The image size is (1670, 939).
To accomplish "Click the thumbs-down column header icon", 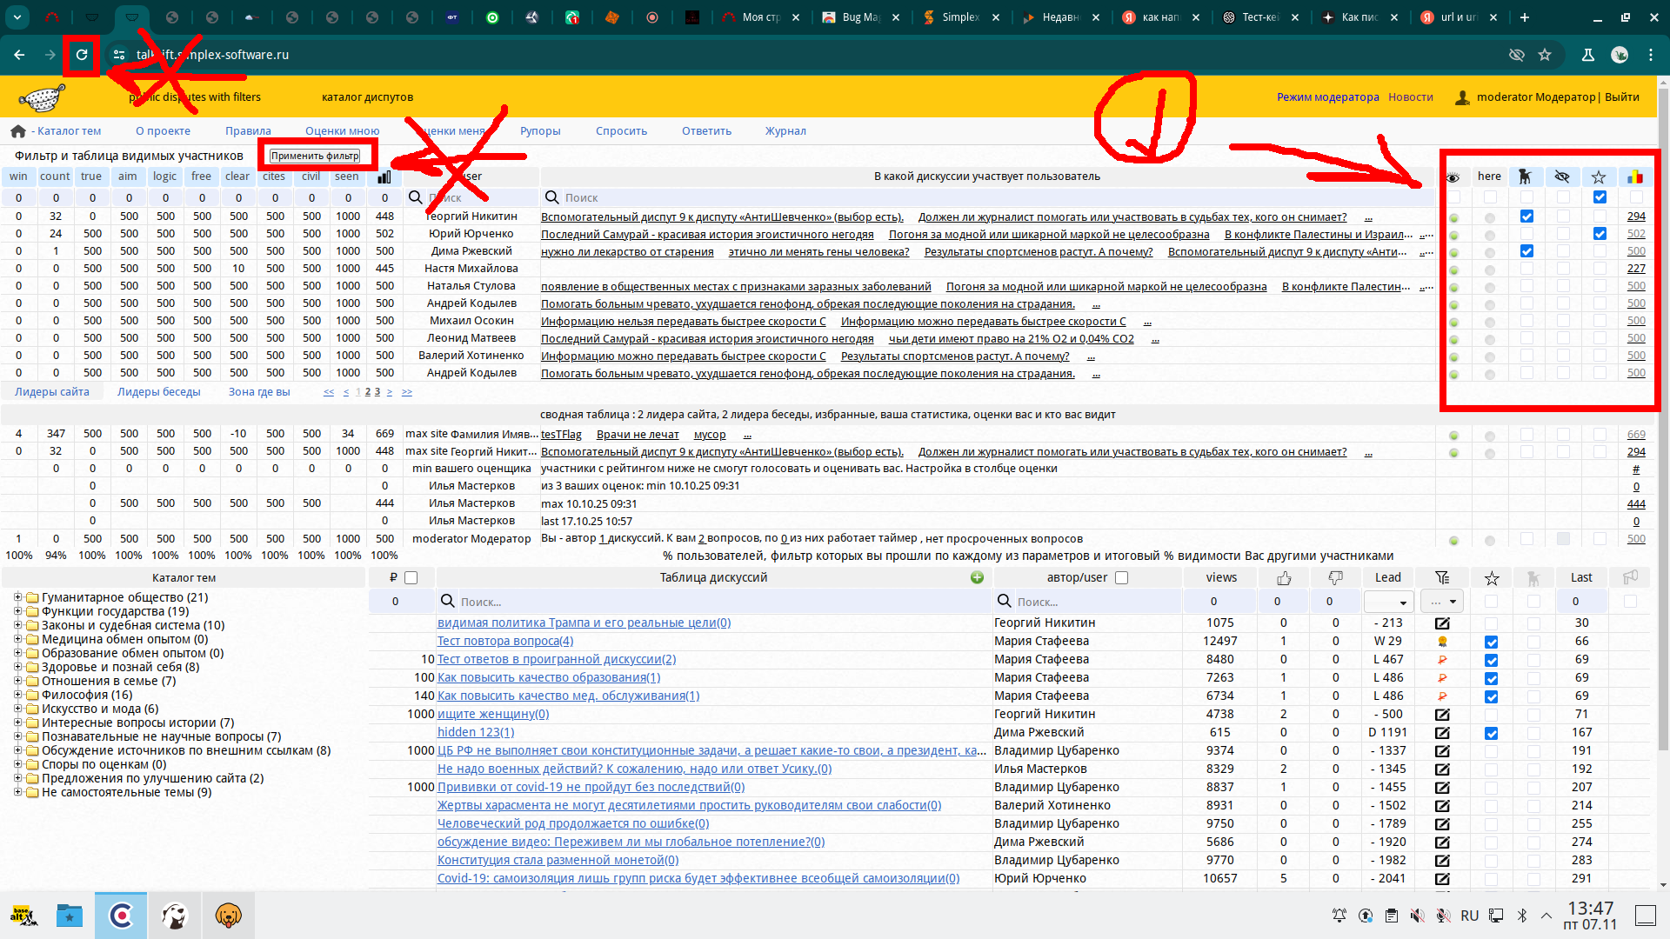I will click(x=1335, y=578).
